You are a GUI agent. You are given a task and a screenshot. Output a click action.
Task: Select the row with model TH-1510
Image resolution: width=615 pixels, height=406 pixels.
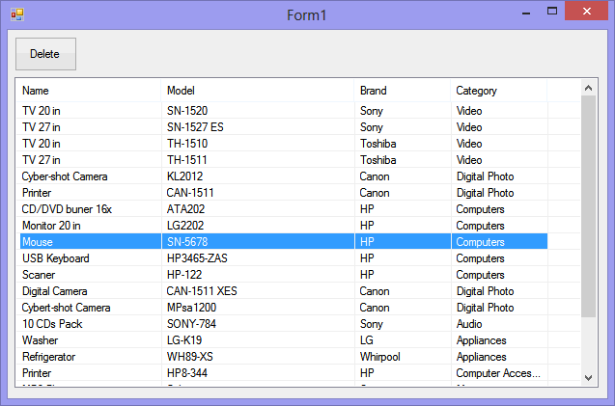point(284,144)
